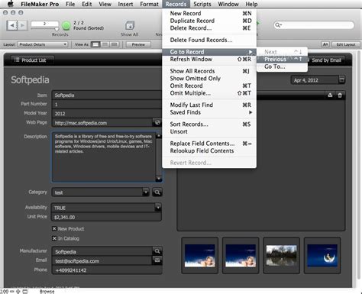Open the Browse mode popup at bottom
Viewport: 362px width, 294px height.
coord(47,291)
